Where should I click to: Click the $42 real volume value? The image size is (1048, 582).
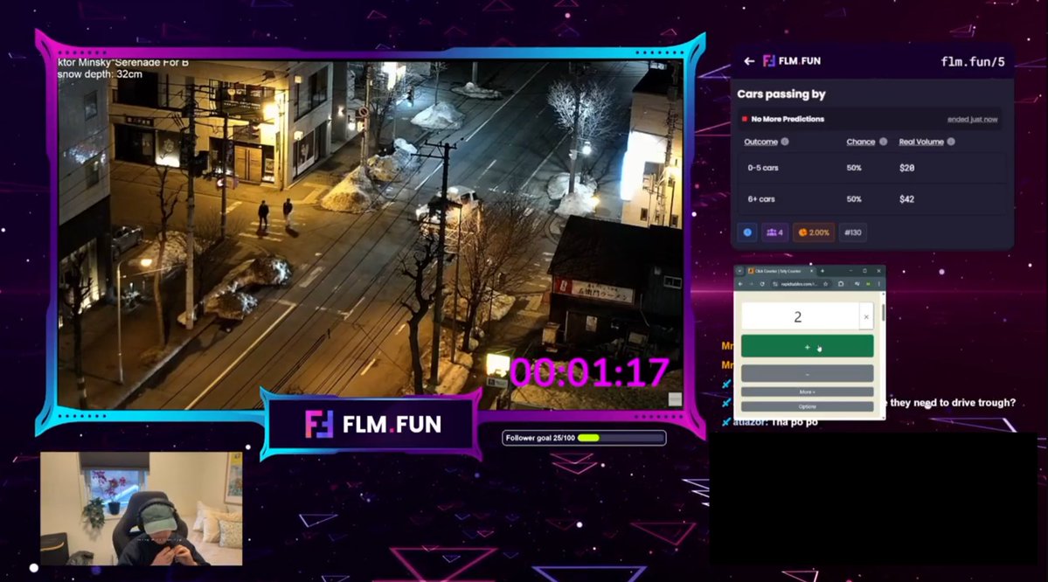tap(906, 199)
